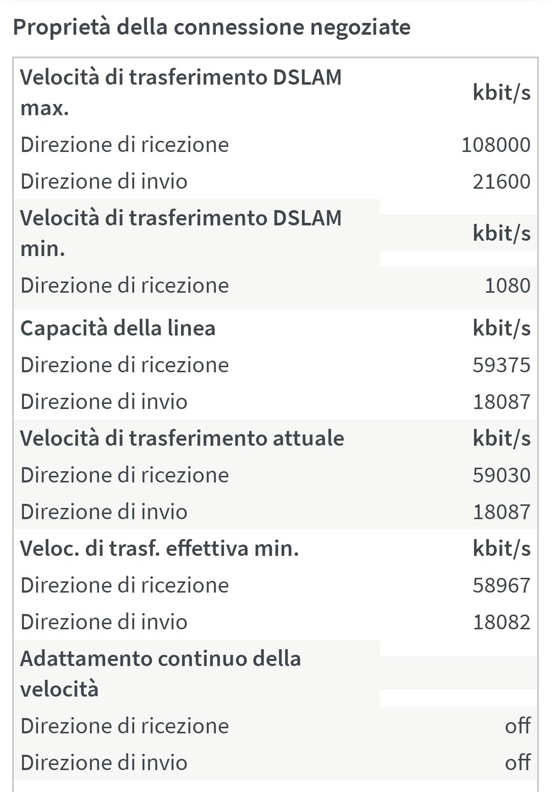Click the max send value 21600
The width and height of the screenshot is (551, 792).
(502, 182)
